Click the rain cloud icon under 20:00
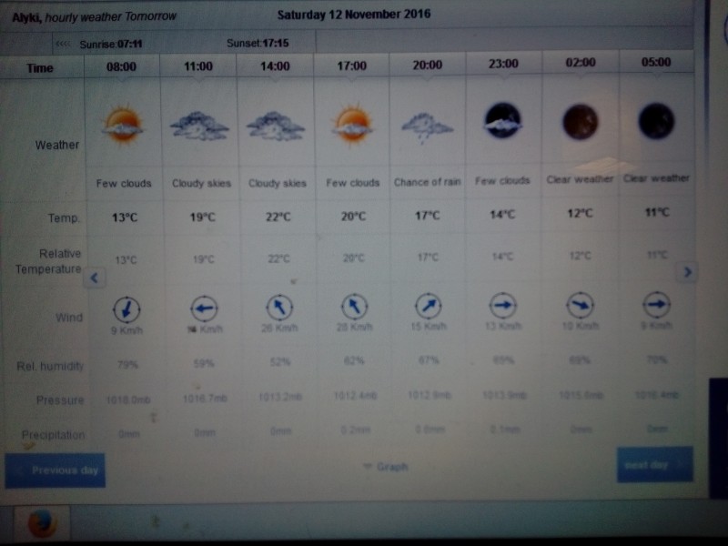 [x=427, y=127]
